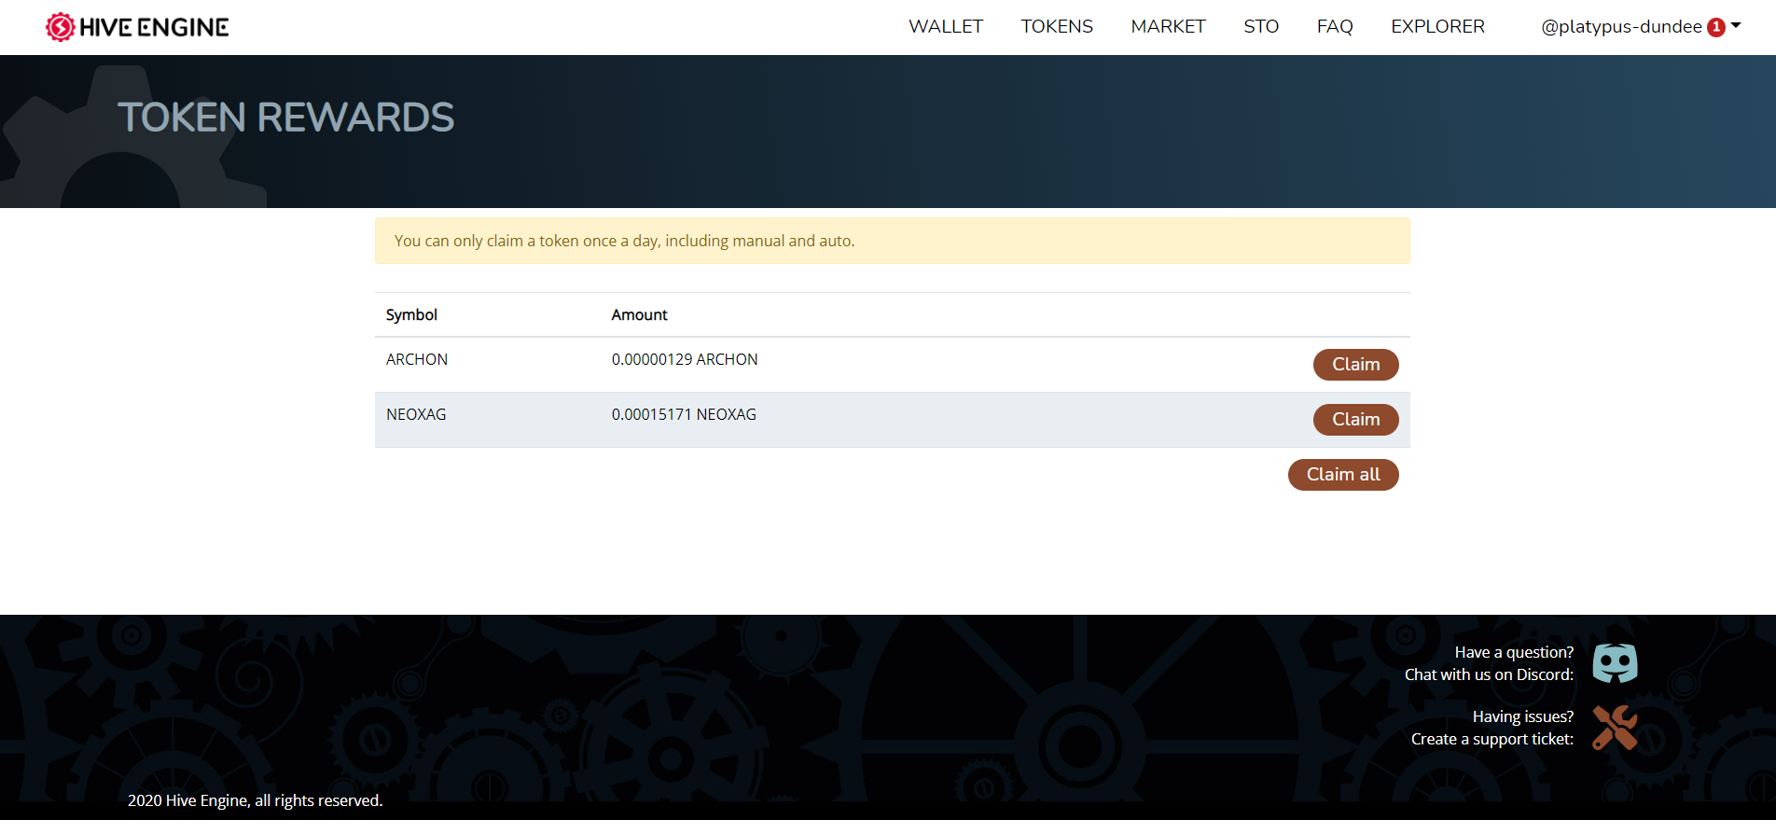Click the once-a-day claim notice

[x=893, y=241]
